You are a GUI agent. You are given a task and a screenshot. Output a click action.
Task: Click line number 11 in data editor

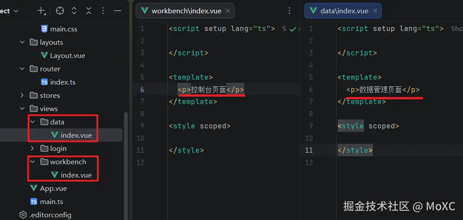(309, 150)
